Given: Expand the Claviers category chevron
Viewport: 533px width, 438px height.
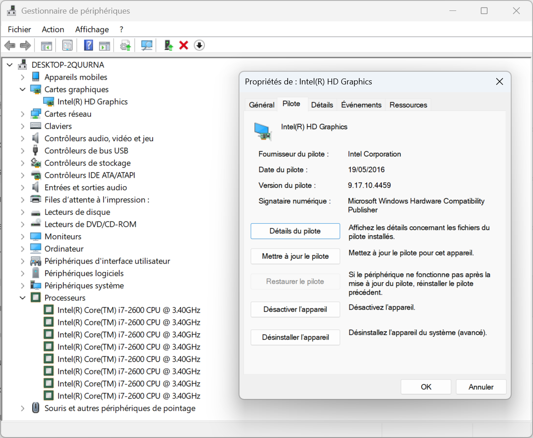Looking at the screenshot, I should [22, 126].
